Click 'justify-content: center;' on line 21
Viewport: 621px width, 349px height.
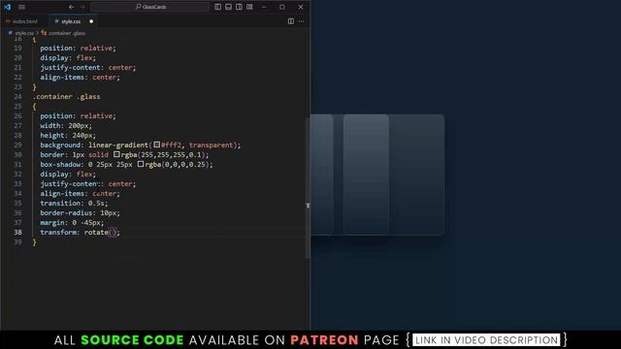pos(88,68)
